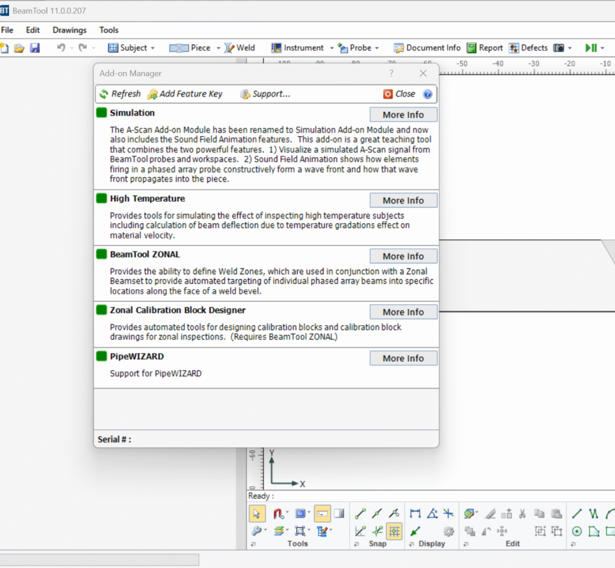Open the Drawings menu
This screenshot has height=568, width=615.
coord(69,30)
